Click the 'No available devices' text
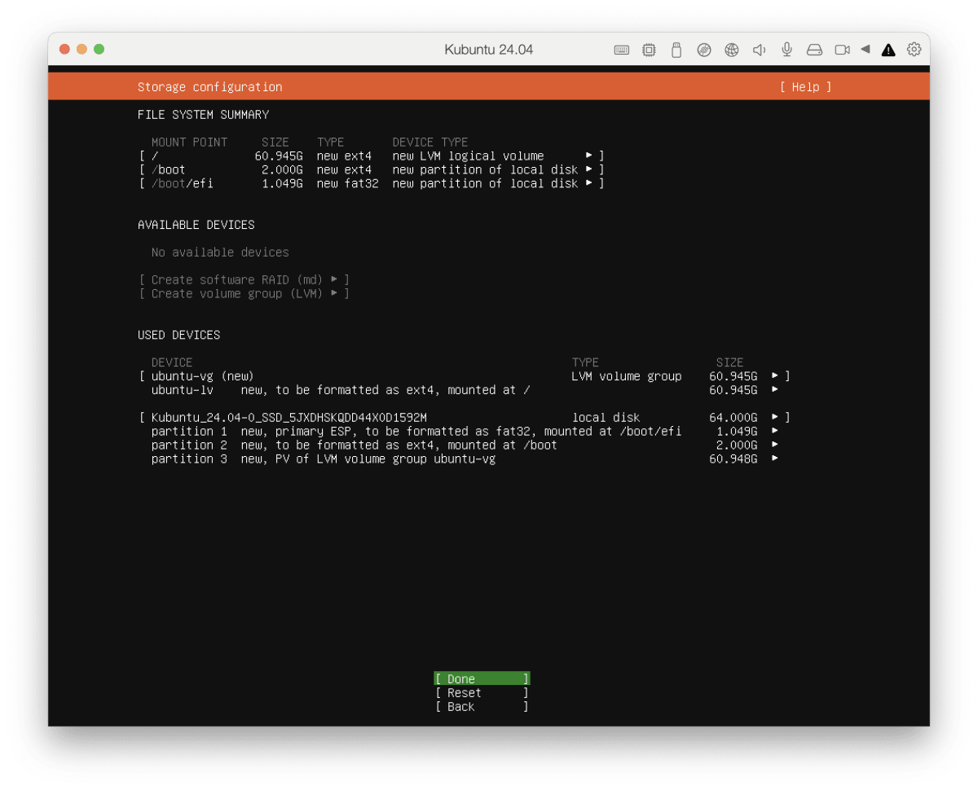Viewport: 978px width, 790px height. [220, 252]
